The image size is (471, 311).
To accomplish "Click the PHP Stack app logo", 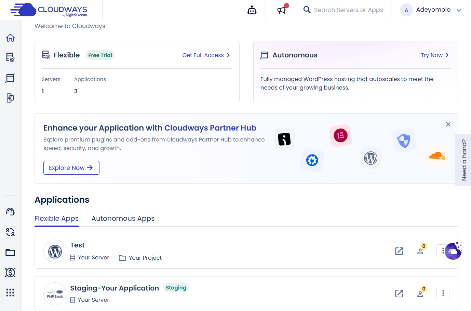I will pos(55,294).
